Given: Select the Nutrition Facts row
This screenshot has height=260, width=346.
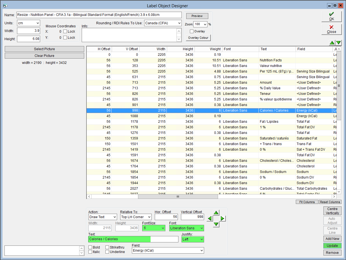Looking at the screenshot, I should pyautogui.click(x=212, y=60).
